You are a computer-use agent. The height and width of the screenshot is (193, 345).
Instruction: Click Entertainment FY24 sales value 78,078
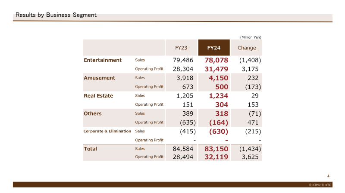click(x=216, y=60)
